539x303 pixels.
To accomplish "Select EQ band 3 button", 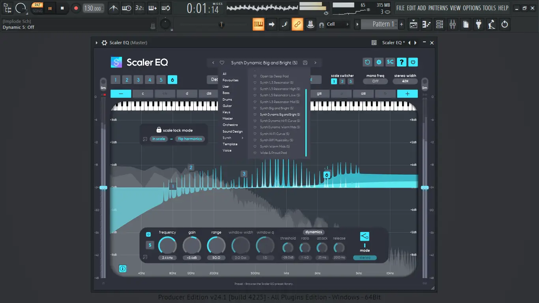I will click(x=138, y=80).
